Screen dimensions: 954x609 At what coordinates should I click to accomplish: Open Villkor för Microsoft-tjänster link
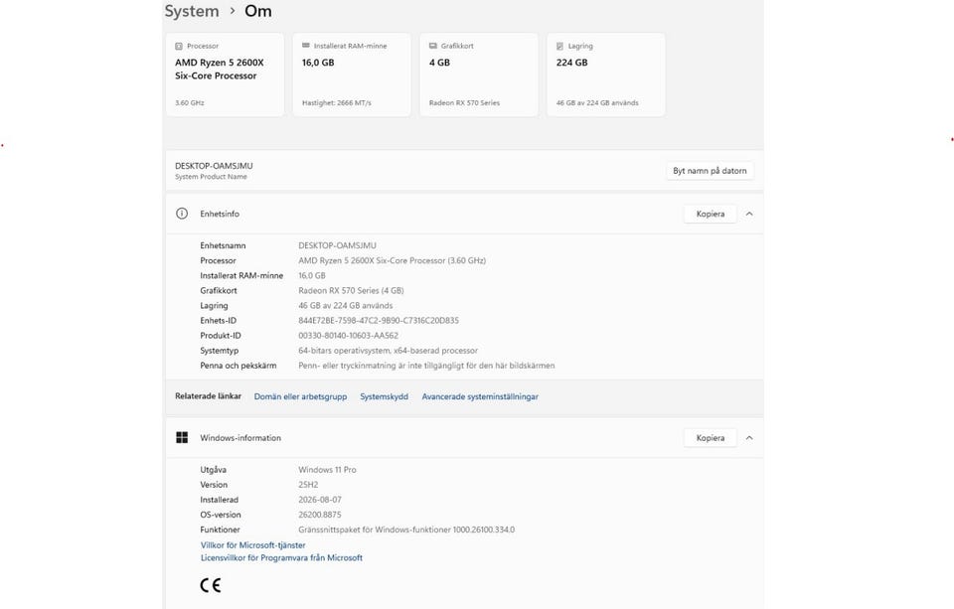tap(253, 545)
